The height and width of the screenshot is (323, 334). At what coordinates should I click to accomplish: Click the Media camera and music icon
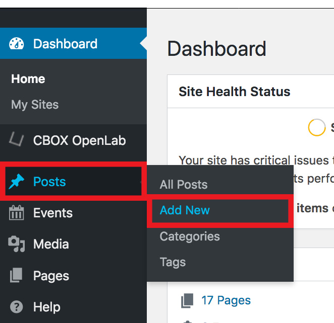tap(17, 244)
